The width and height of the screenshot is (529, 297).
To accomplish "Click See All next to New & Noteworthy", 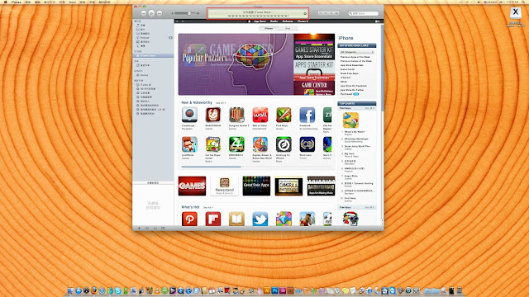I will [x=221, y=103].
